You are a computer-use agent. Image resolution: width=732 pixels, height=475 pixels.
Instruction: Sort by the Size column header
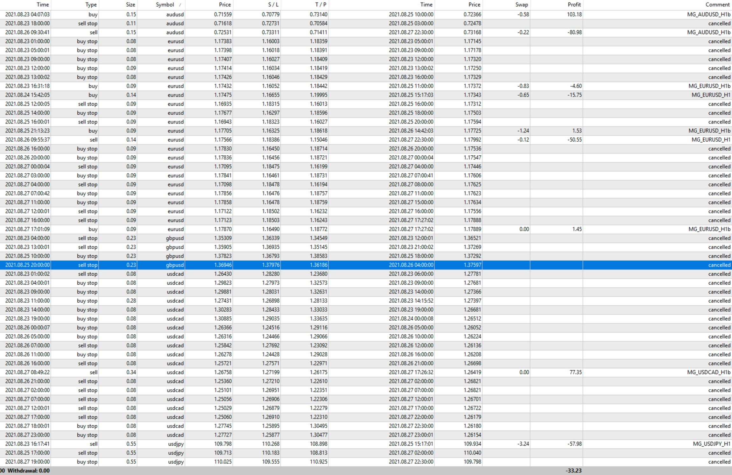130,5
